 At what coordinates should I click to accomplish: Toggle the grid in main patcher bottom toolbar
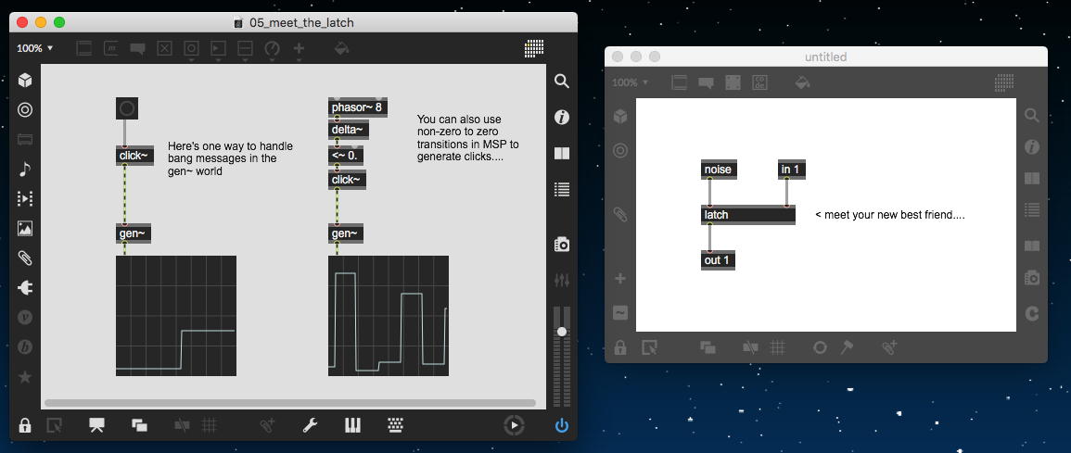[210, 426]
